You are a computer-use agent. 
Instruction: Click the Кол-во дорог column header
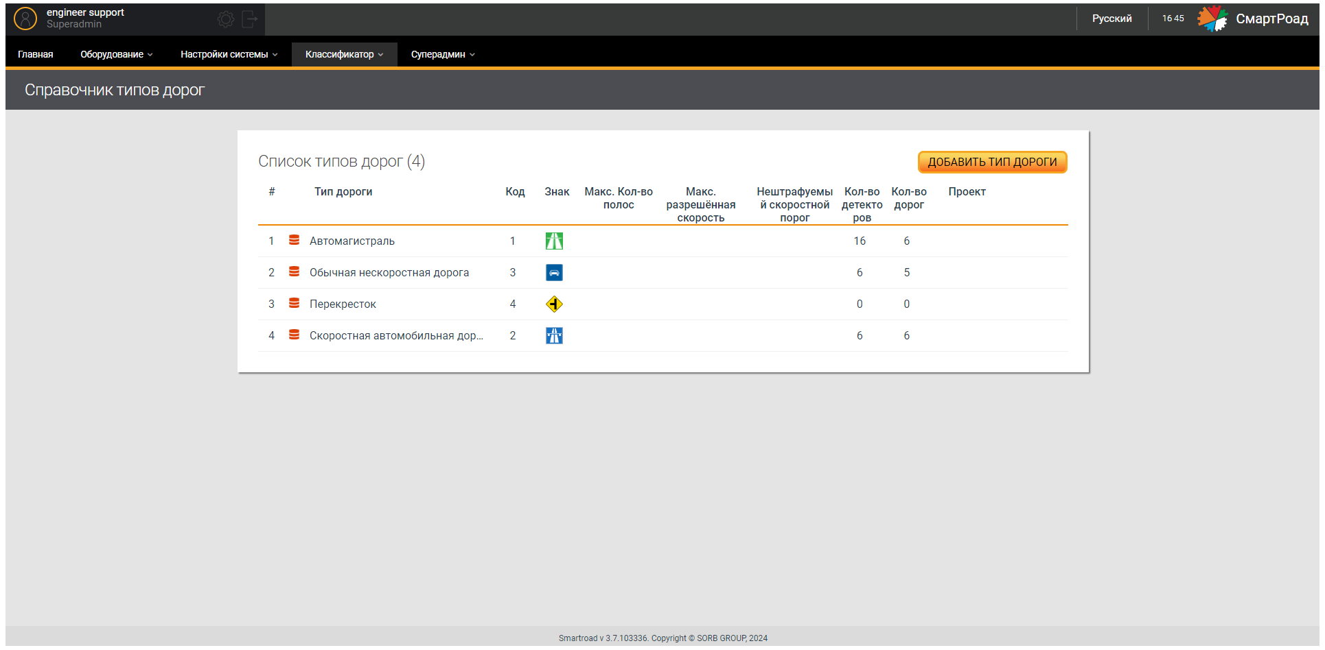tap(909, 198)
